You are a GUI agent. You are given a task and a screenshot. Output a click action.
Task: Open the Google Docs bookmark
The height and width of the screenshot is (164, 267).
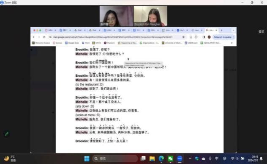(72, 43)
